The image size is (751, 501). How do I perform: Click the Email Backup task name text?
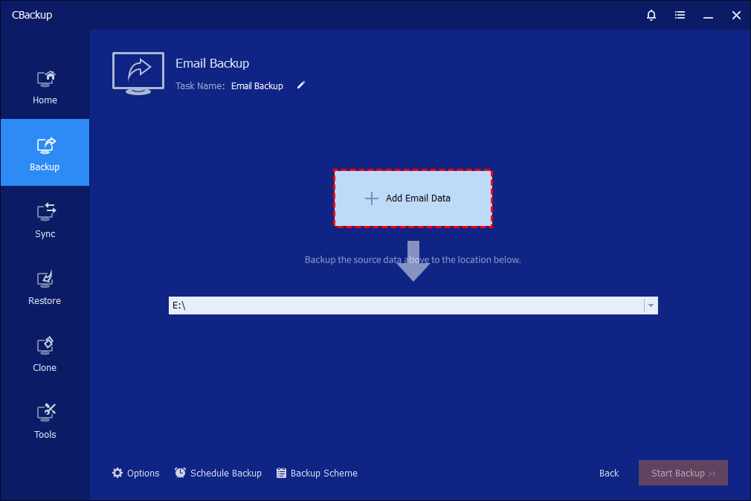pyautogui.click(x=257, y=85)
